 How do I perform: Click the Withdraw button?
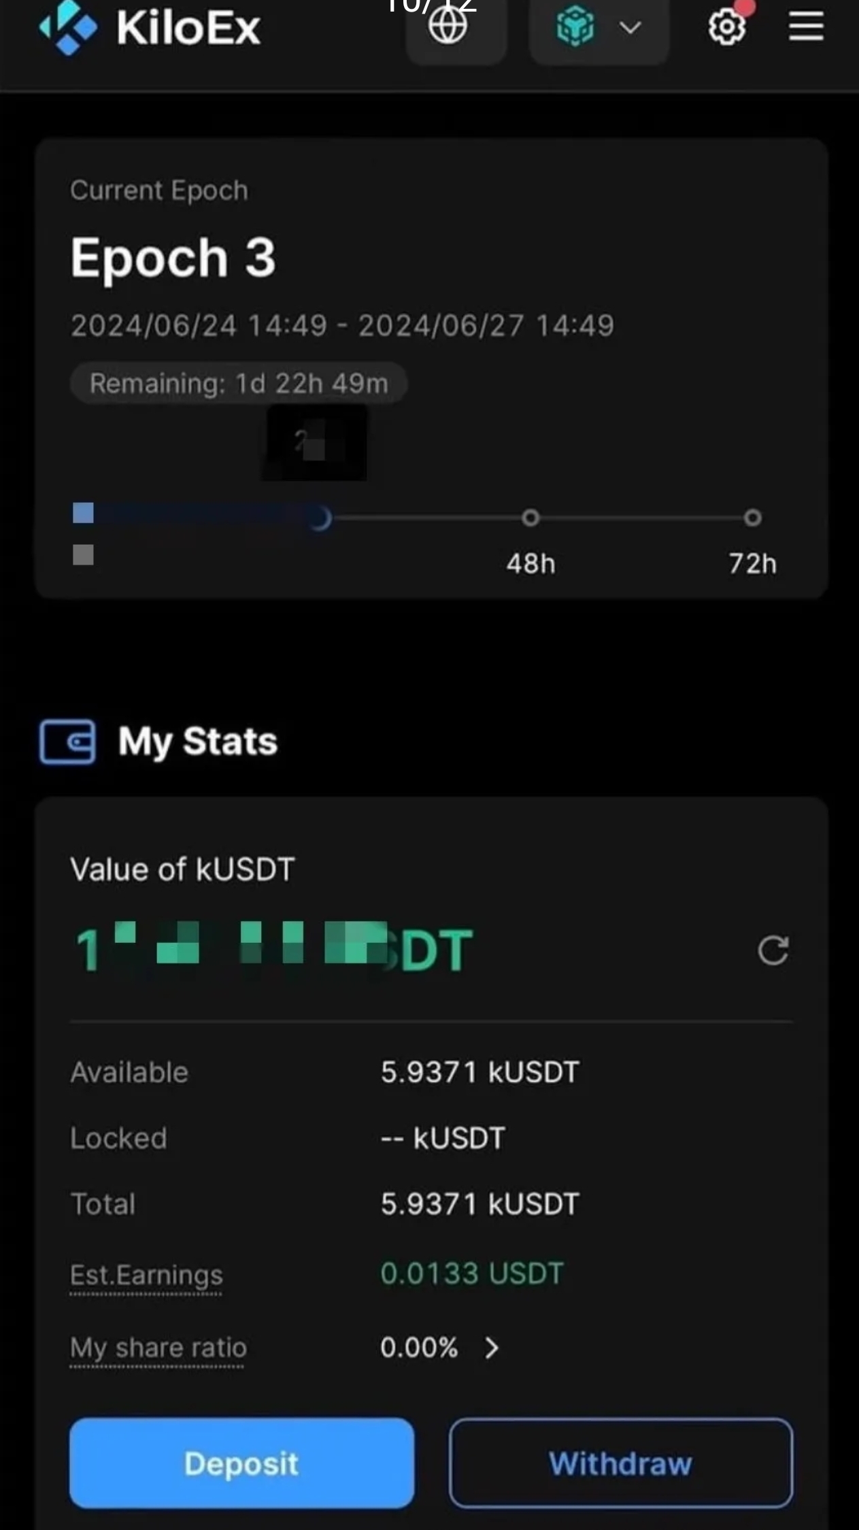[620, 1463]
